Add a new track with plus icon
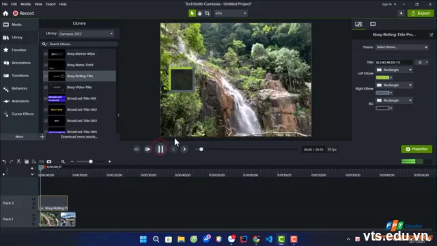 [32, 168]
